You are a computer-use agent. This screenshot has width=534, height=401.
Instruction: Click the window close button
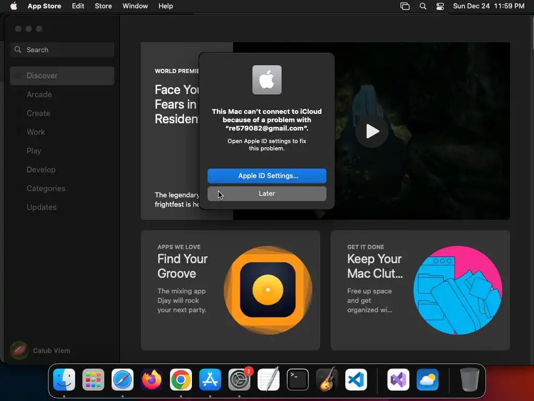point(18,29)
